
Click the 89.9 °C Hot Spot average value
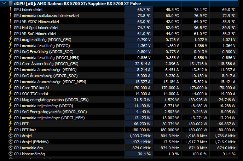point(229,28)
